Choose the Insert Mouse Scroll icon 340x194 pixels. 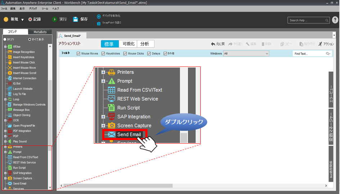tap(10, 73)
